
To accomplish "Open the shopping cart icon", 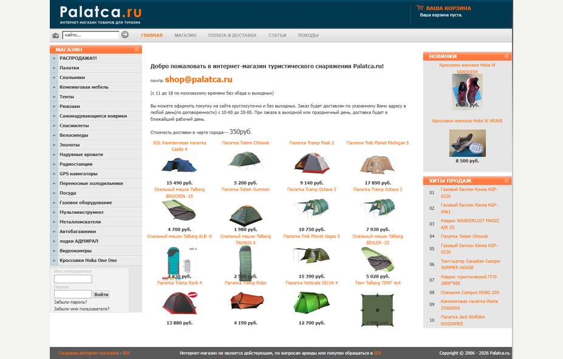I will 420,7.
